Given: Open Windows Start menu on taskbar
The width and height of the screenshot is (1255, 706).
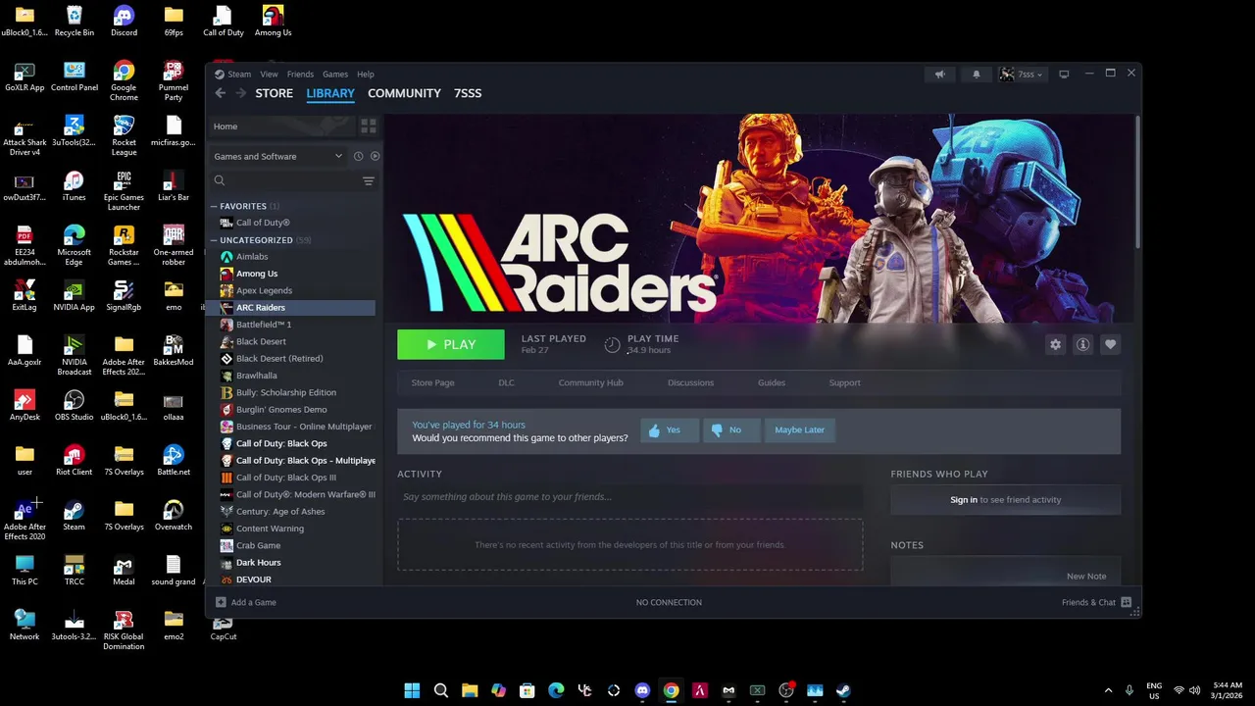Looking at the screenshot, I should coord(412,690).
